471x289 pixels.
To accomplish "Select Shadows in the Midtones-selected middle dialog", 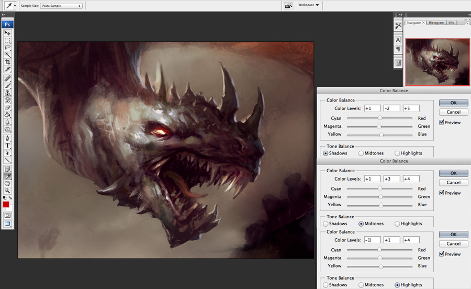I will coord(335,224).
